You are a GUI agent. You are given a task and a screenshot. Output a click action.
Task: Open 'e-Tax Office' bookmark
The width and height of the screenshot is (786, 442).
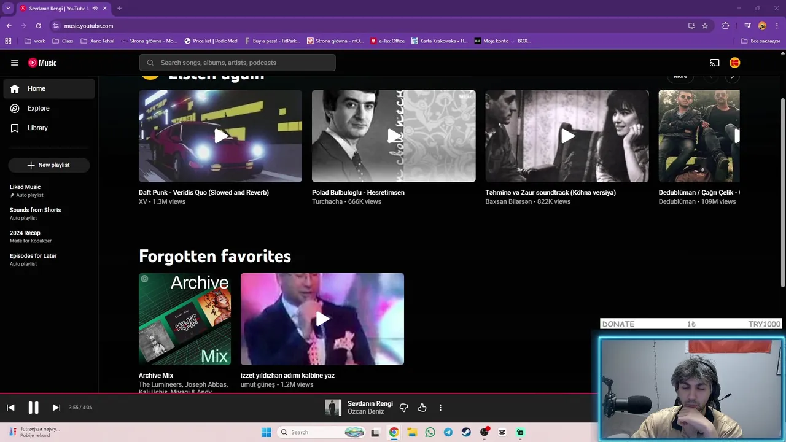click(387, 41)
